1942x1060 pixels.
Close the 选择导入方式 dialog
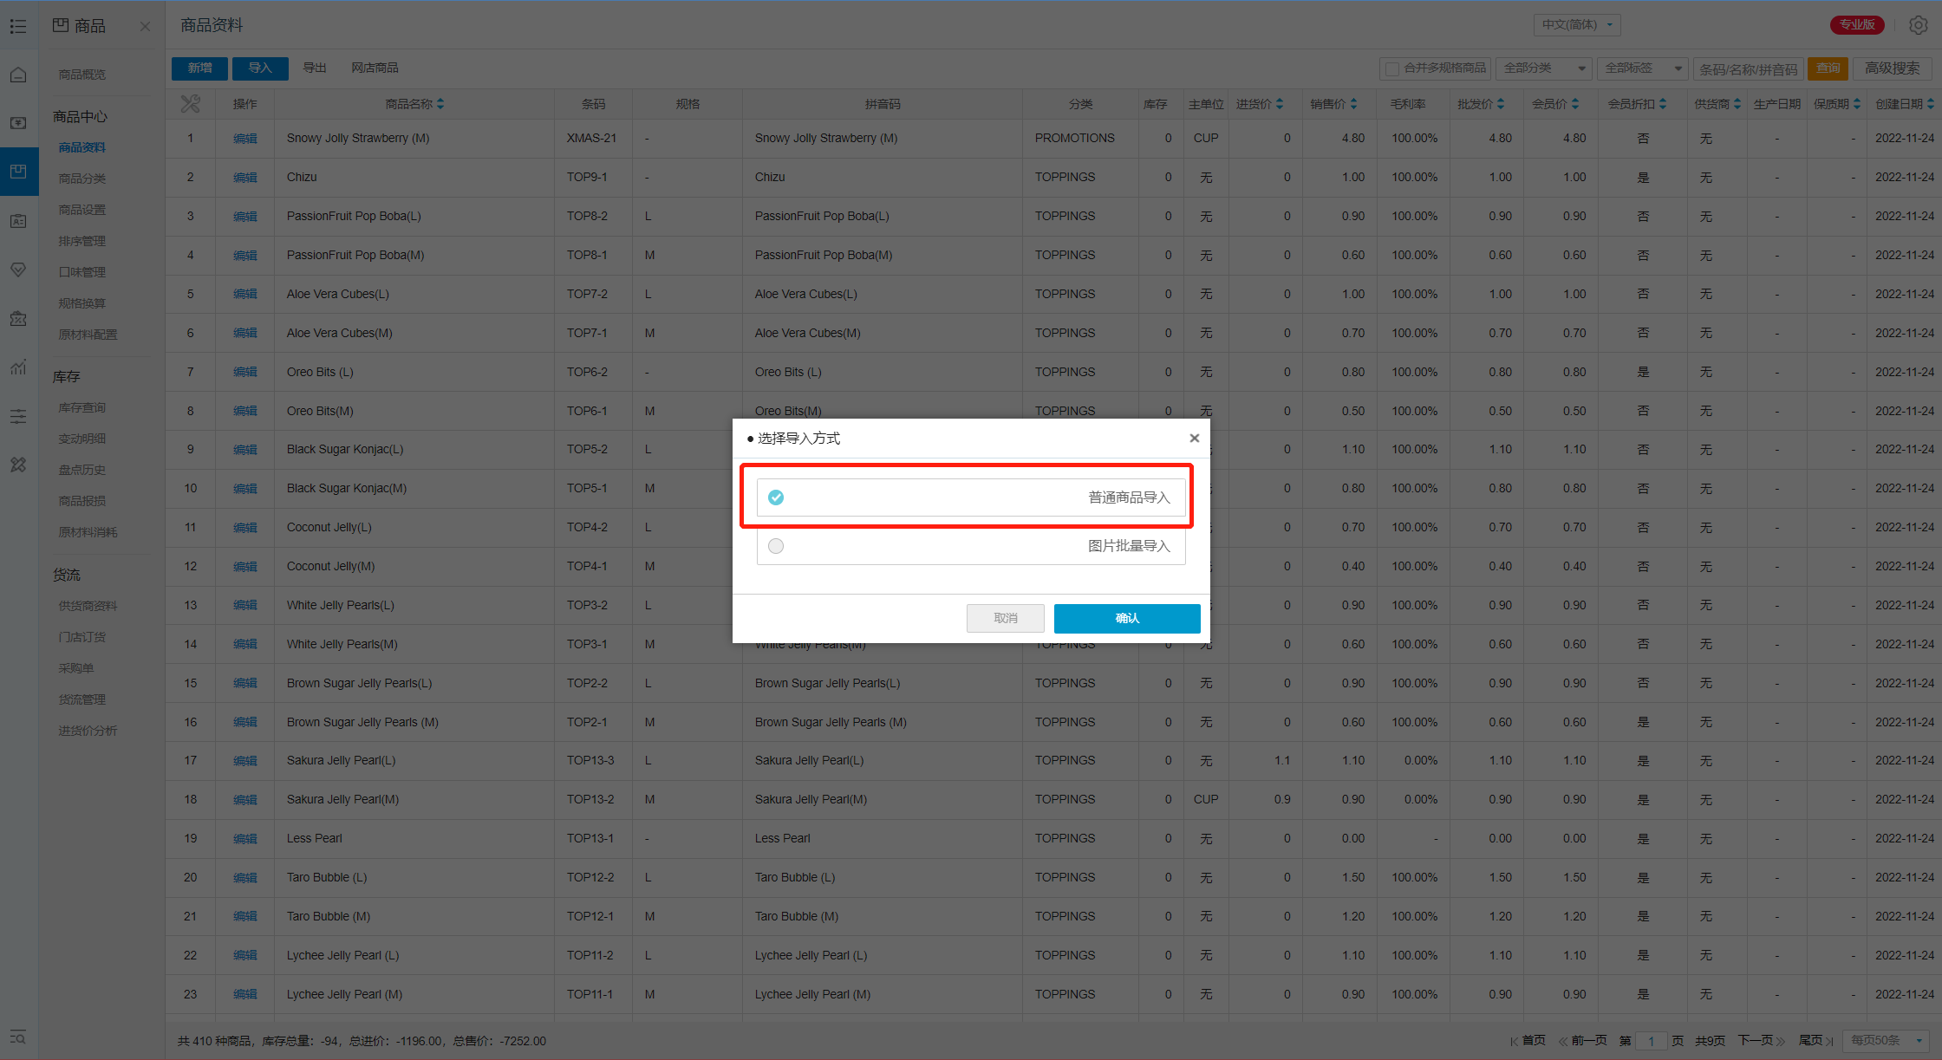[1194, 439]
